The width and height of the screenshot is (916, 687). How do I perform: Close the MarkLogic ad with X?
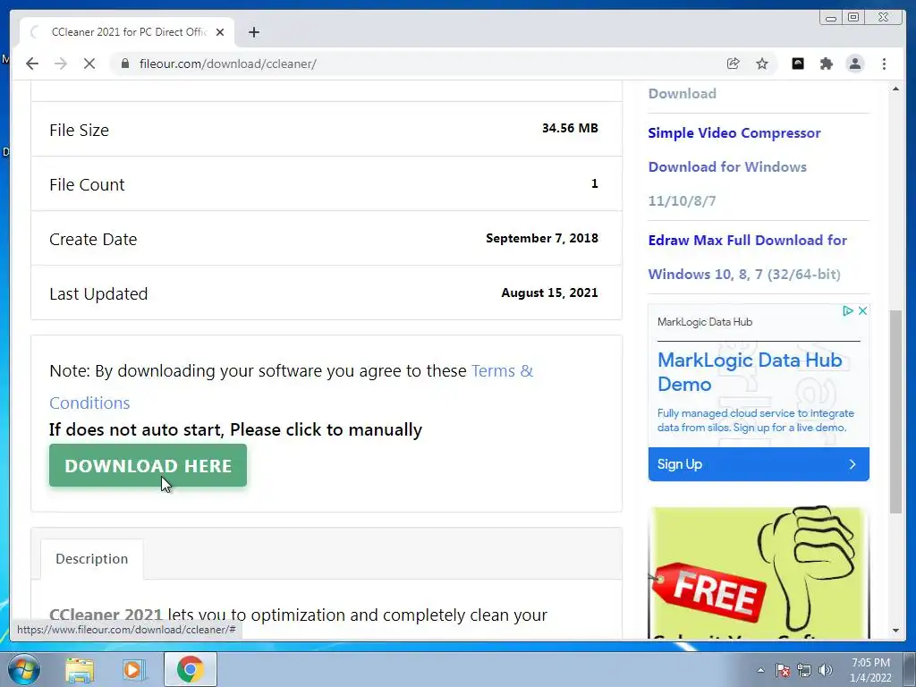tap(862, 310)
